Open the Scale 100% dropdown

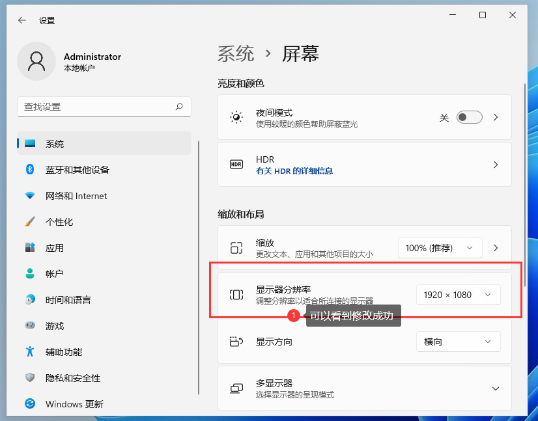pyautogui.click(x=440, y=248)
